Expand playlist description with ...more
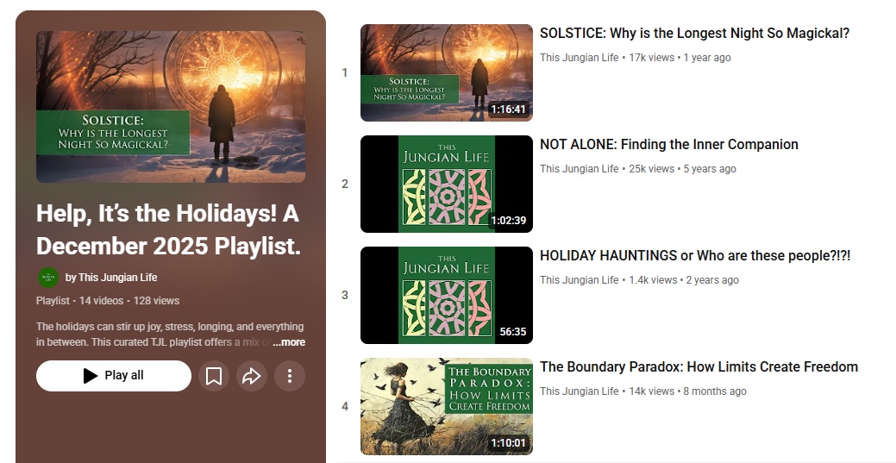This screenshot has height=463, width=896. pos(289,342)
